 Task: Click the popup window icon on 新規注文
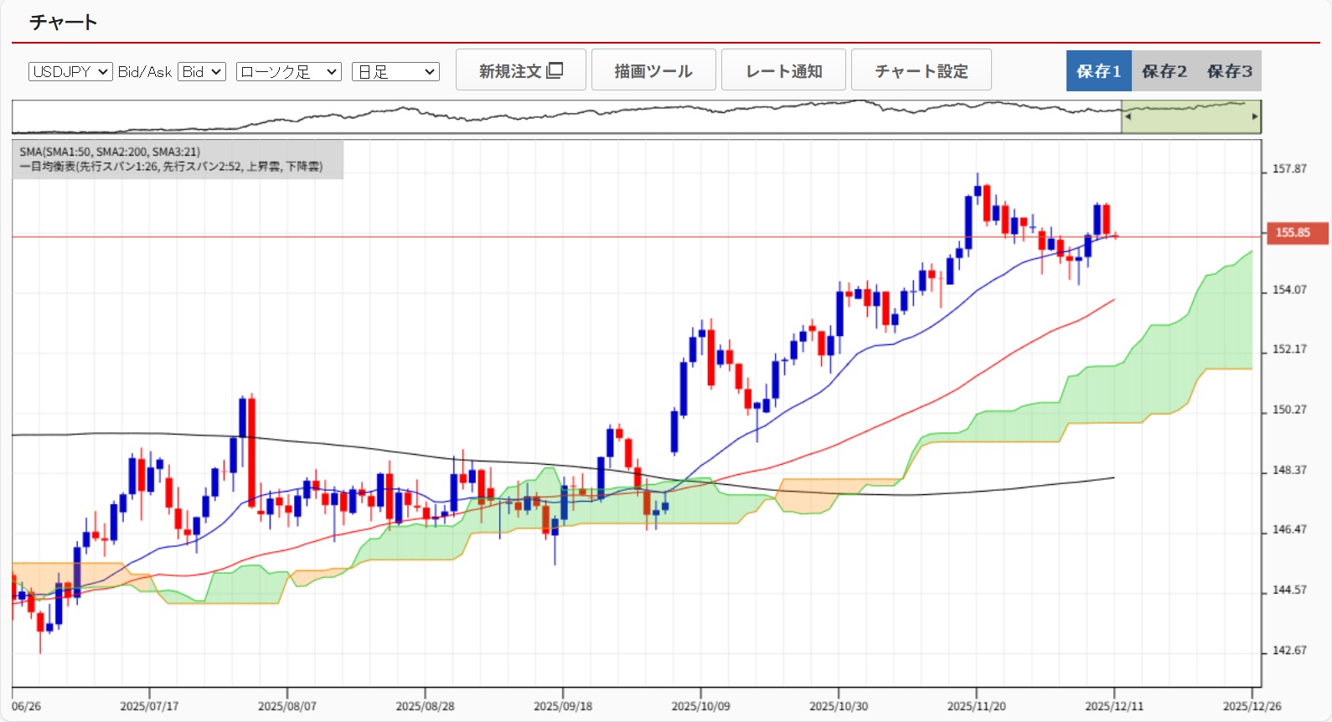point(555,70)
